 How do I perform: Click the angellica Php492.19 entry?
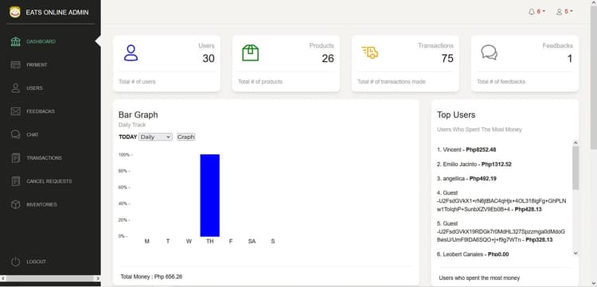466,179
